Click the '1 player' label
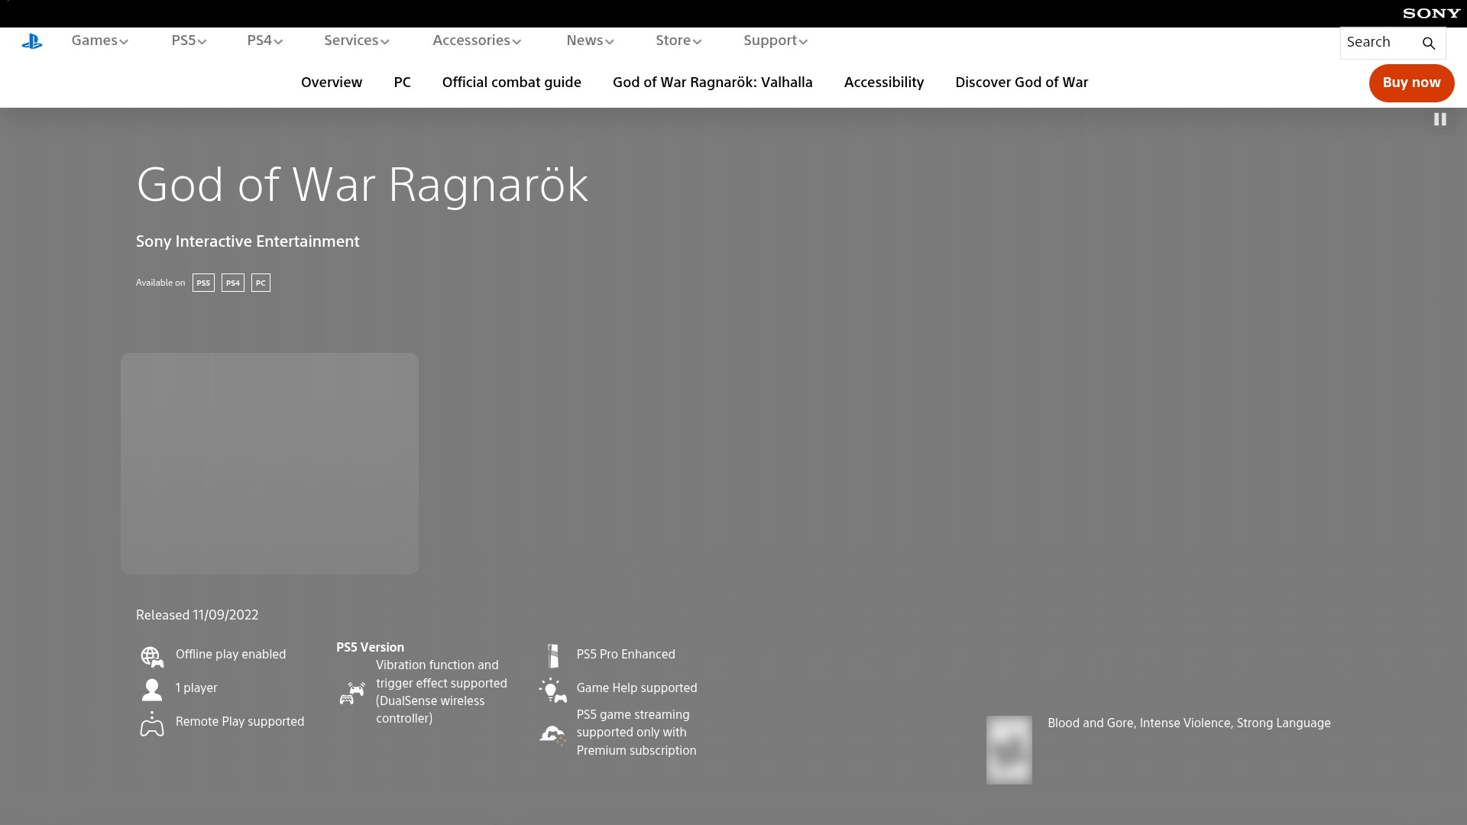1467x825 pixels. click(x=196, y=688)
